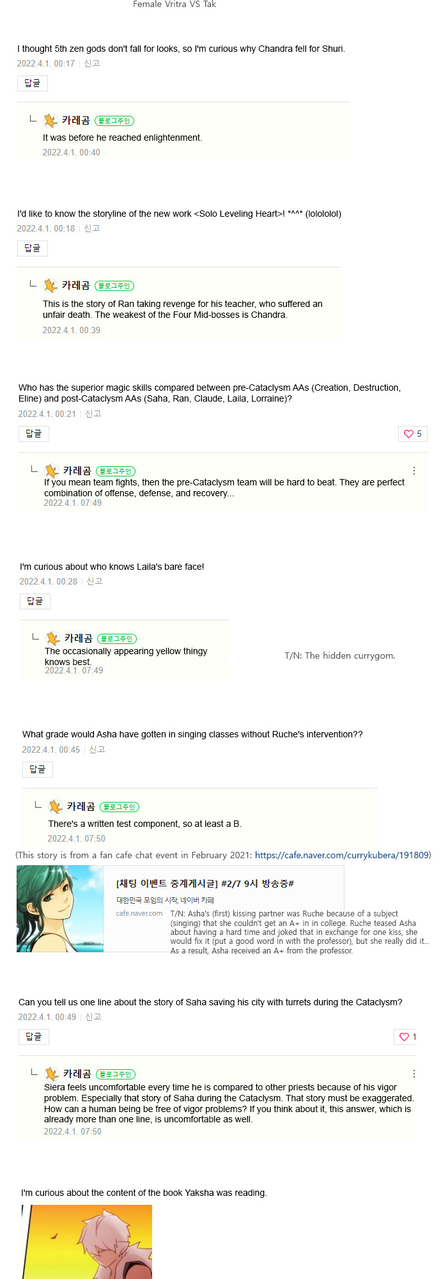Click 카레곰's avatar on the Ran revenge reply

pos(50,286)
